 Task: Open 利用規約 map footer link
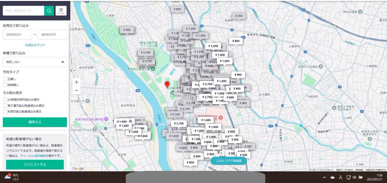359,170
